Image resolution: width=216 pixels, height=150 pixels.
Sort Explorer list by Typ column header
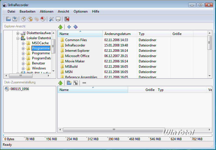pos(154,34)
